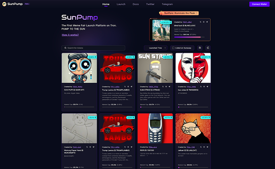Open the Launch page
Screen dimensions: 275x169
click(121, 4)
